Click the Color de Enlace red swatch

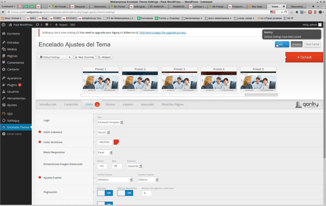tap(116, 142)
